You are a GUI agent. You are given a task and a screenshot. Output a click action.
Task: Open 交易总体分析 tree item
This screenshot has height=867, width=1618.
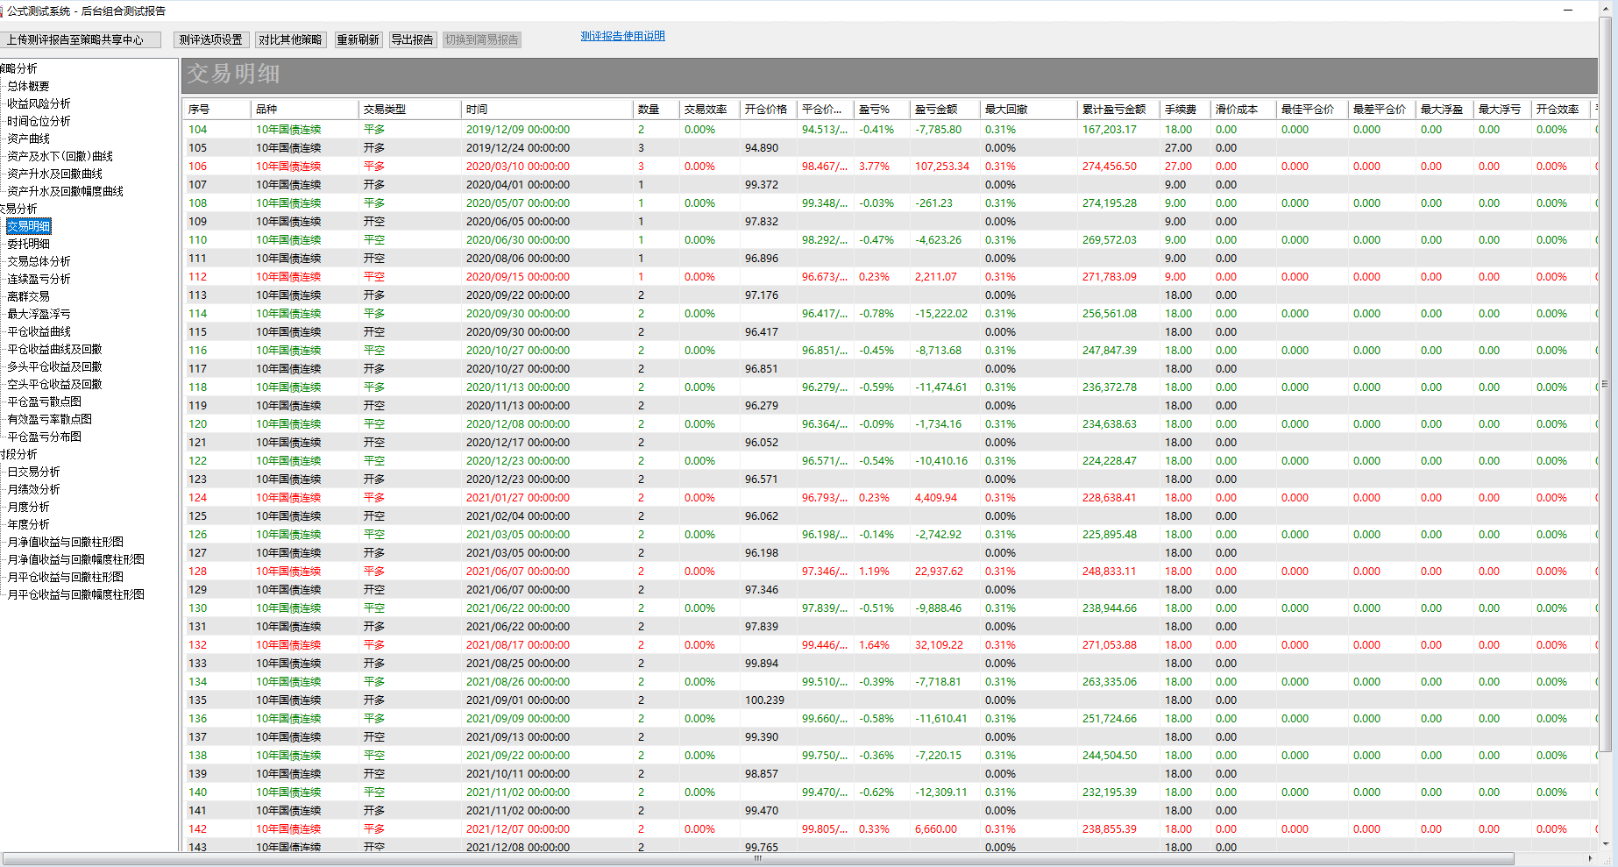coord(39,261)
